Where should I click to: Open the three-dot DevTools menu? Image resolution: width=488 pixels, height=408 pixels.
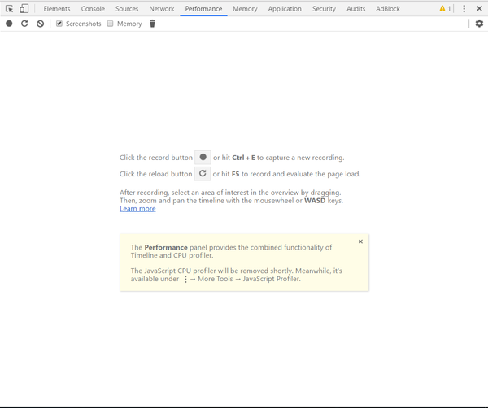point(464,9)
